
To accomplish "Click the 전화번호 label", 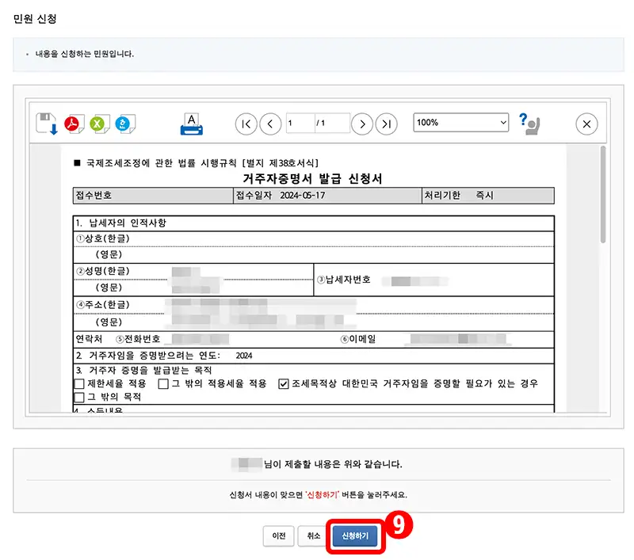I will pyautogui.click(x=138, y=339).
